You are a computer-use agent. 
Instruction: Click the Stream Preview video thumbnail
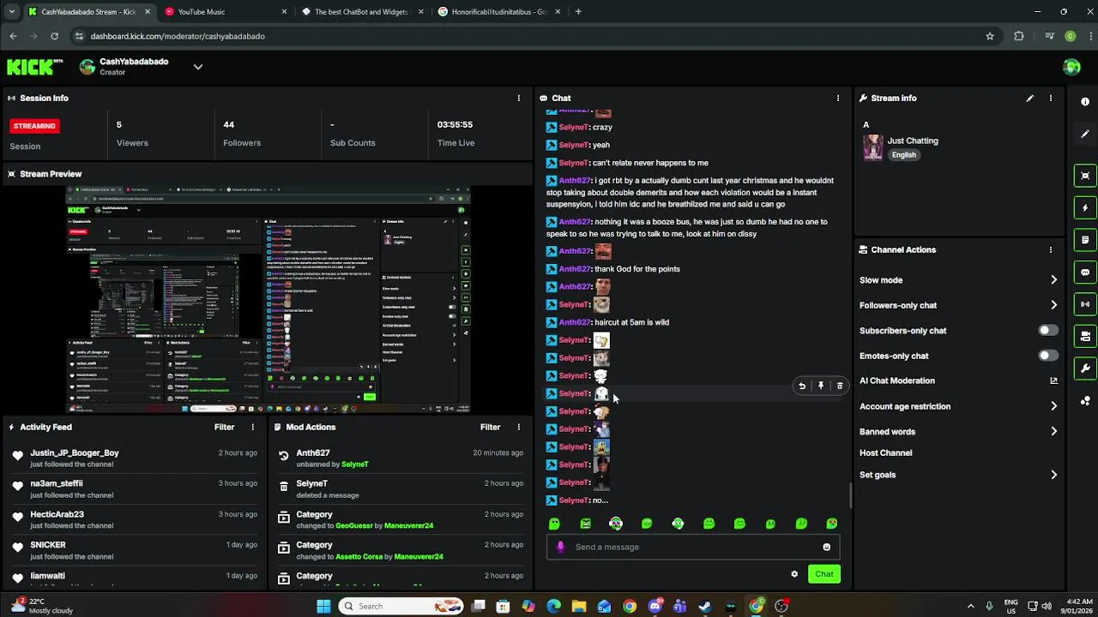click(x=268, y=301)
